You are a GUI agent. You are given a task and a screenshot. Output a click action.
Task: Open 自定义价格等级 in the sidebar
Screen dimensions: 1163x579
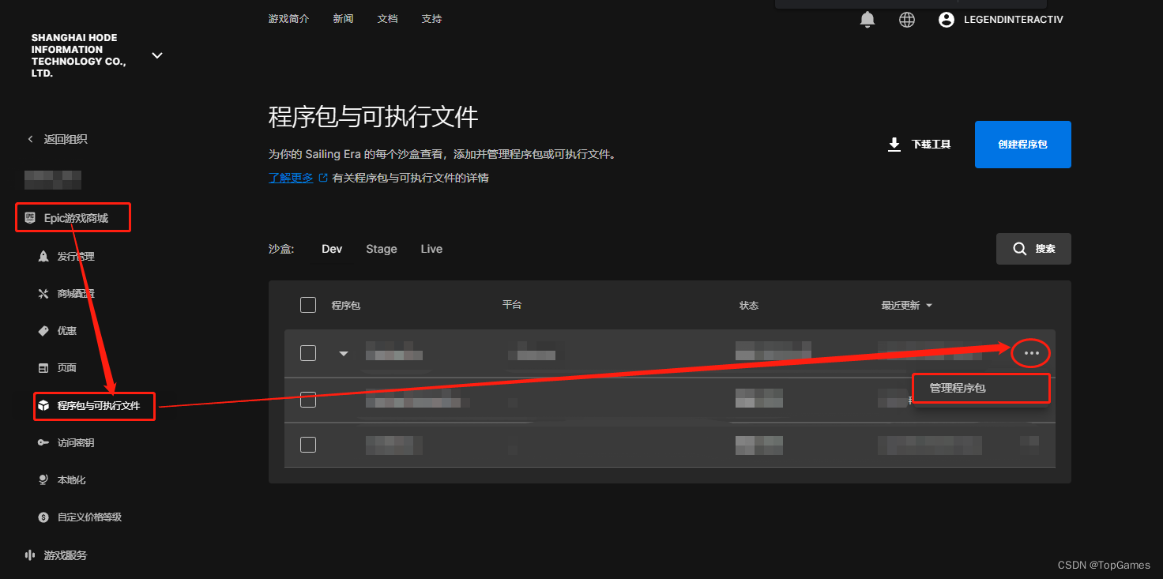tap(81, 517)
